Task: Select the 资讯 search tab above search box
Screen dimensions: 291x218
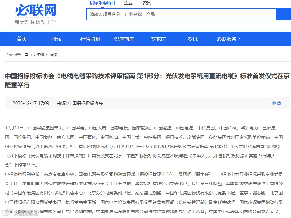Action: tap(147, 3)
